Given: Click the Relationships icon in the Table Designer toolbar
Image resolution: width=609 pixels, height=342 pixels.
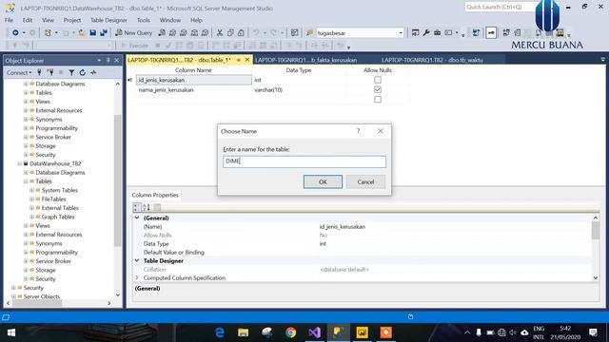Looking at the screenshot, I should coord(505,33).
